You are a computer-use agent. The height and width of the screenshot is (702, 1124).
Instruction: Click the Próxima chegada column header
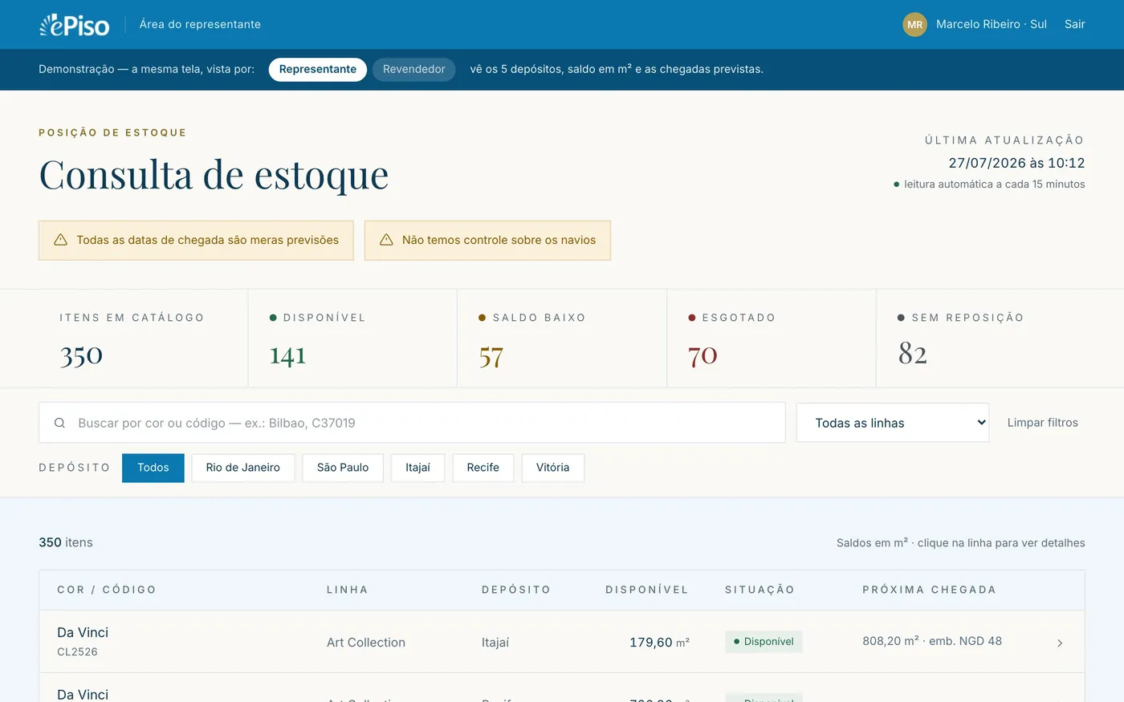pyautogui.click(x=930, y=590)
